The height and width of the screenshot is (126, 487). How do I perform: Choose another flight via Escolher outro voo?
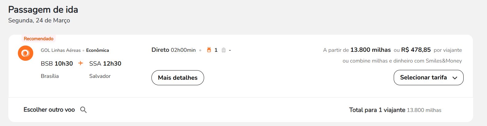(x=49, y=110)
